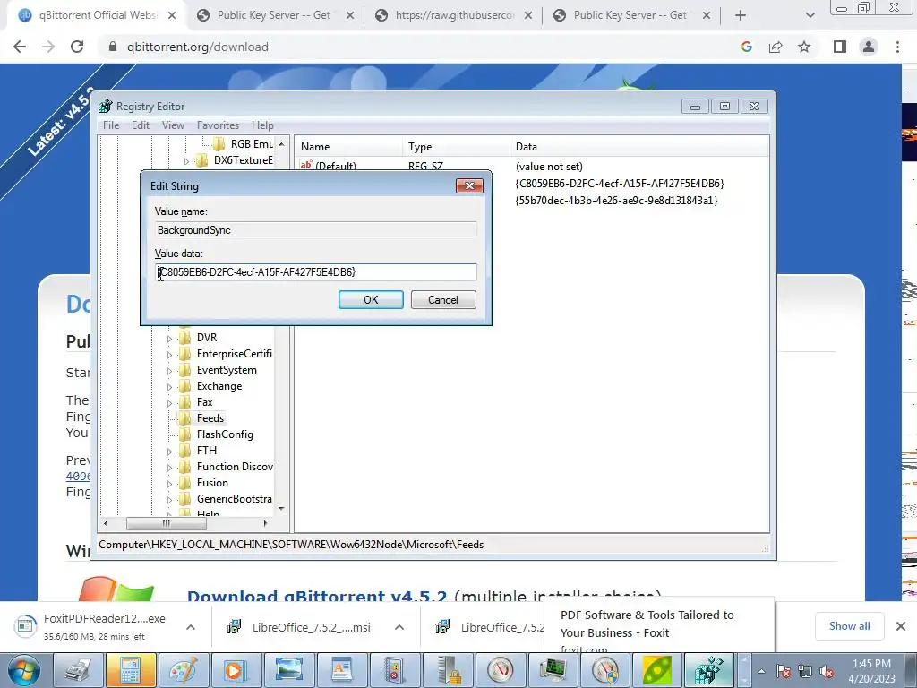Open a new Chrome tab
This screenshot has height=688, width=917.
pyautogui.click(x=741, y=16)
